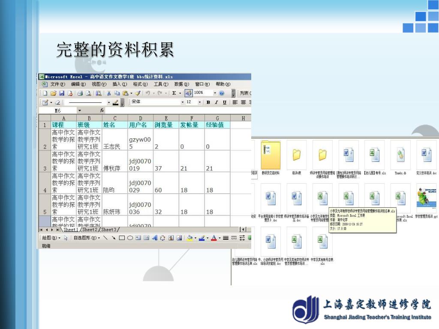Select the Oval drawing tool
Screen dimensions: 439x329
click(x=130, y=238)
